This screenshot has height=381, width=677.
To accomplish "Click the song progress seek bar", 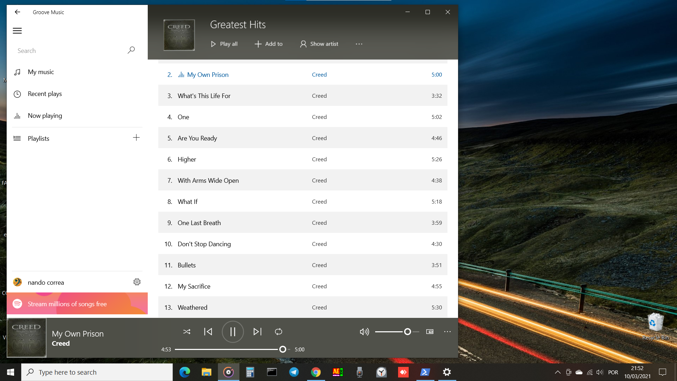I will coord(233,349).
